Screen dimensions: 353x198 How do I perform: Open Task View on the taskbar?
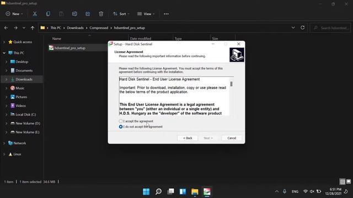point(170,191)
